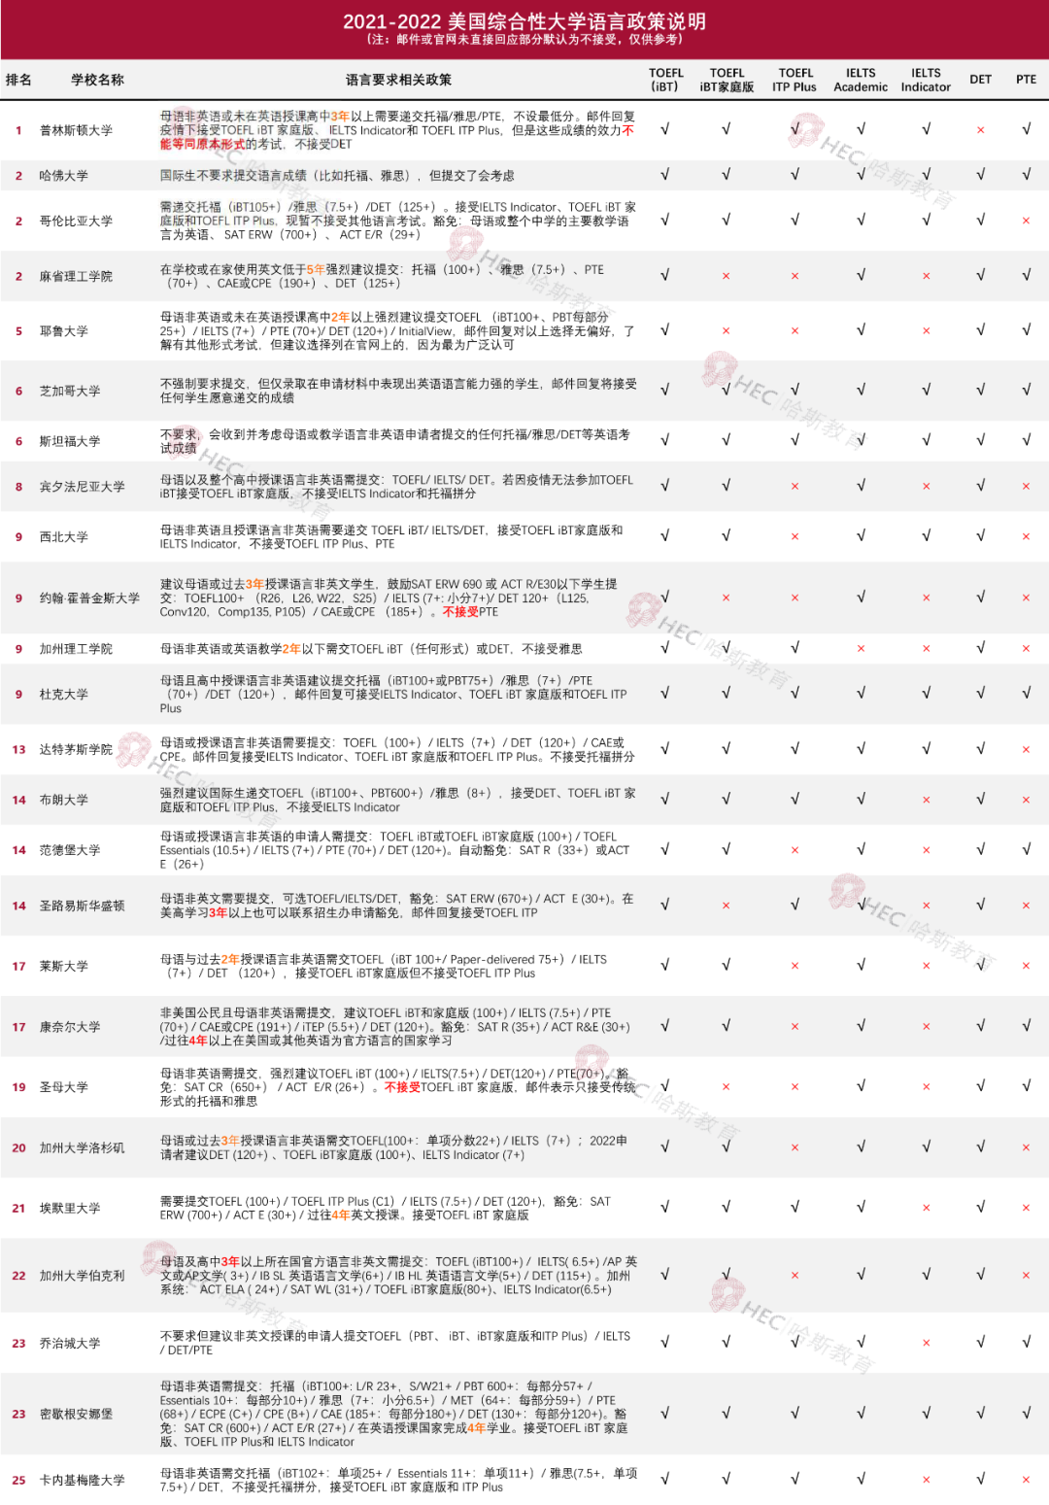Select school name "哈佛大学"
The height and width of the screenshot is (1505, 1049).
click(x=63, y=176)
